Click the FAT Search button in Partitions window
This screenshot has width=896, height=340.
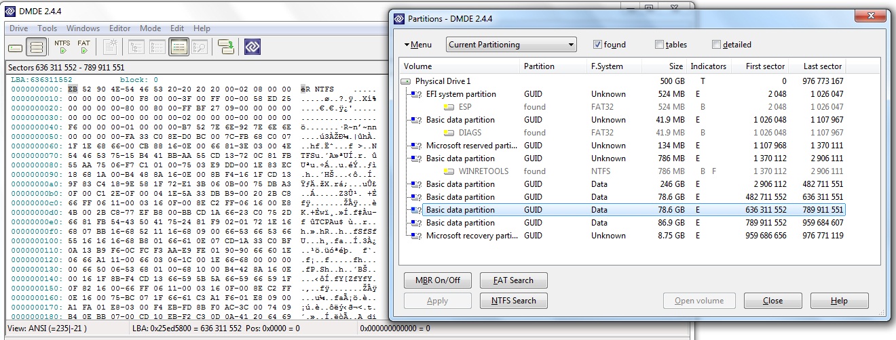(513, 280)
